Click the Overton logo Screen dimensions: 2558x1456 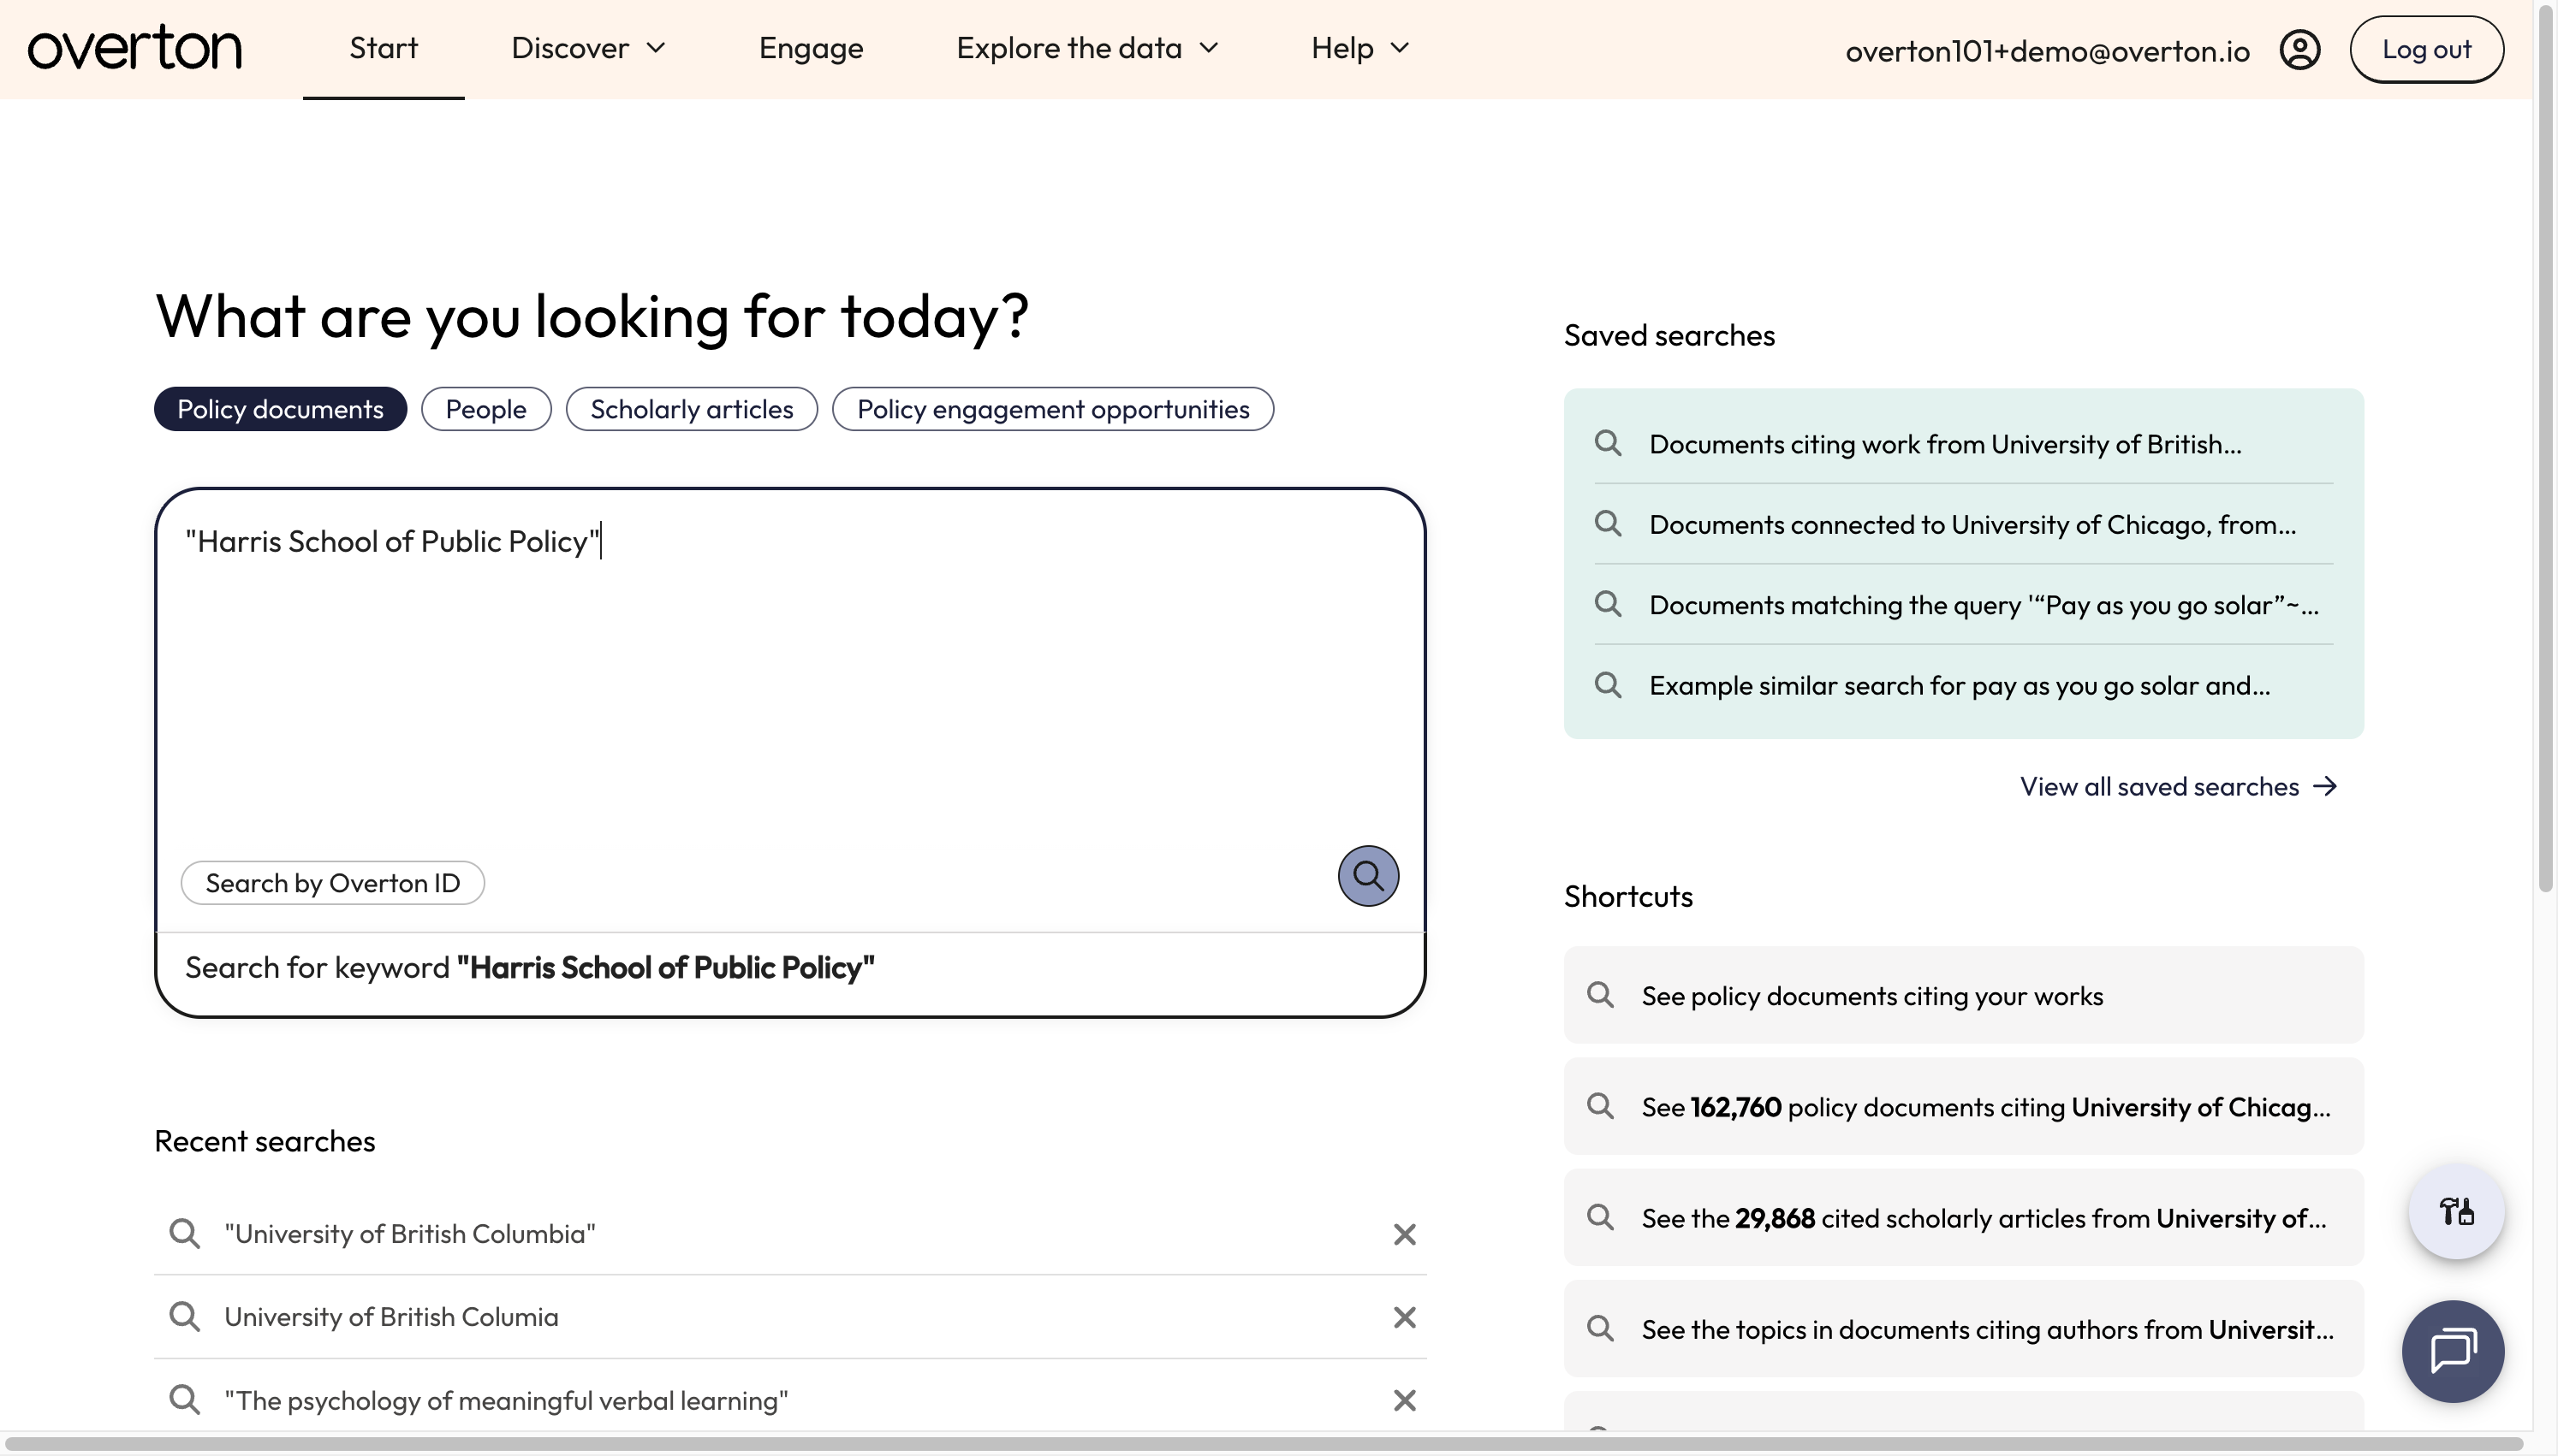[134, 48]
